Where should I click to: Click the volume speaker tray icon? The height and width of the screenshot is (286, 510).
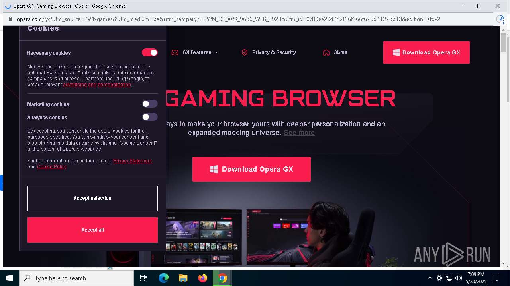point(459,278)
